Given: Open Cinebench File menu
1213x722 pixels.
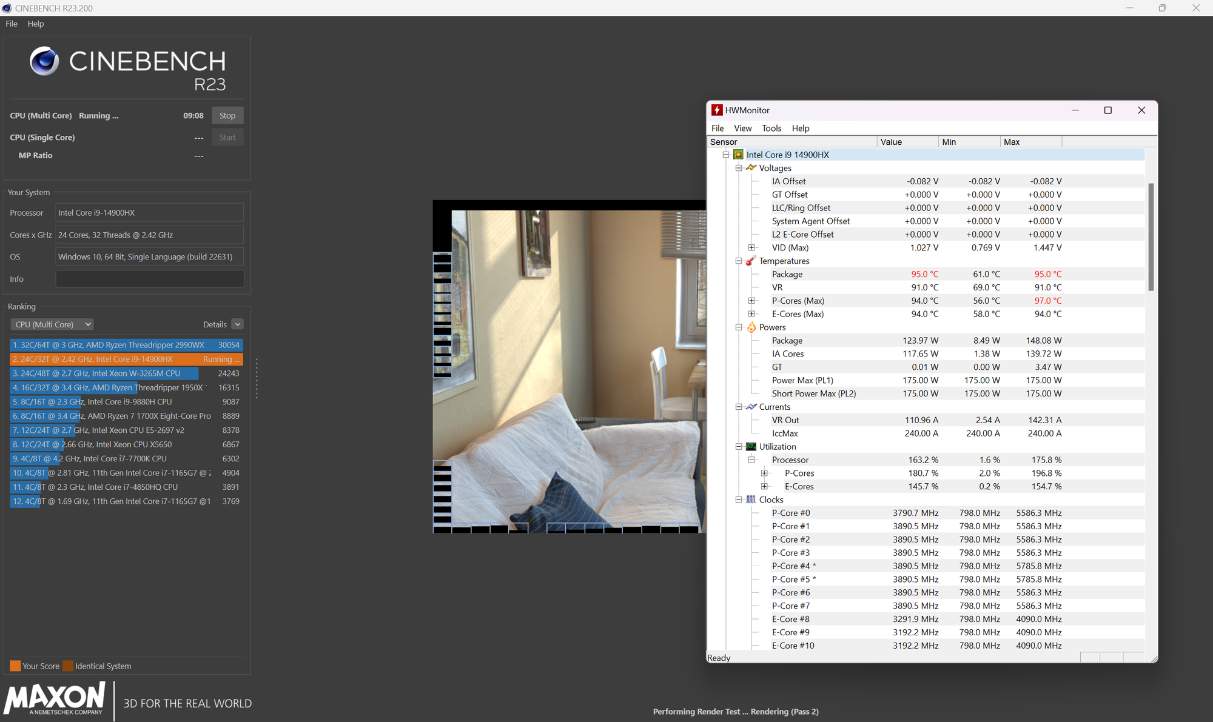Looking at the screenshot, I should (12, 24).
